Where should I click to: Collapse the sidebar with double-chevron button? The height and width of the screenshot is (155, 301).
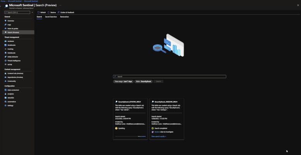click(x=32, y=12)
